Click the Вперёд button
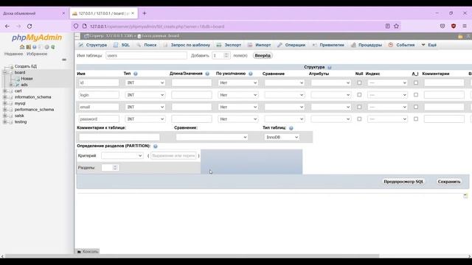This screenshot has height=265, width=472. [263, 56]
